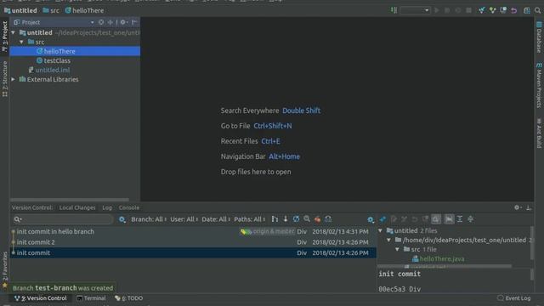Click the greyed Stop square button
The height and width of the screenshot is (306, 544).
click(x=468, y=10)
